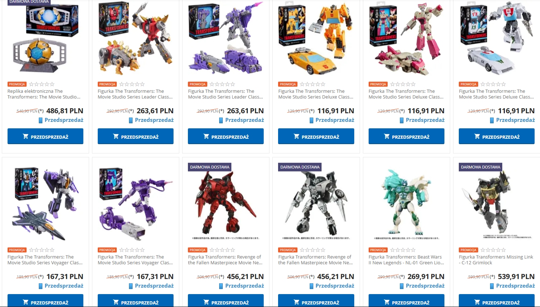Click PROMOCJA badge on Missing Link Grimlock
The height and width of the screenshot is (307, 540).
pos(468,250)
